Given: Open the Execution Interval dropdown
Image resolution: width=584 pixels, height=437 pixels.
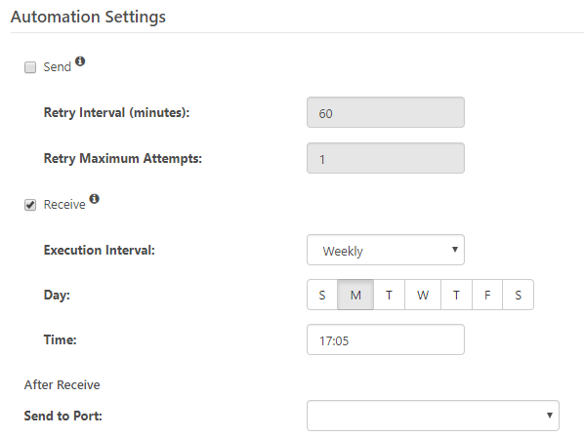Looking at the screenshot, I should [386, 250].
